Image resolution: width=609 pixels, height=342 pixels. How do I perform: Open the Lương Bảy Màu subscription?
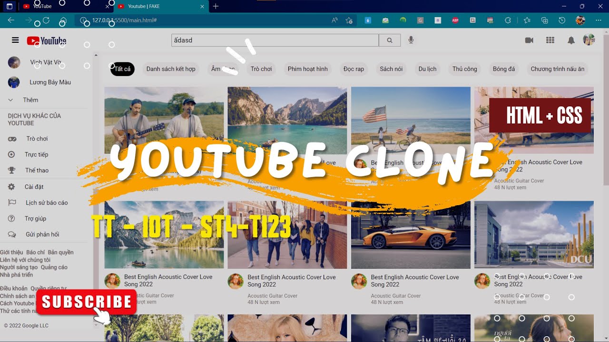point(40,82)
